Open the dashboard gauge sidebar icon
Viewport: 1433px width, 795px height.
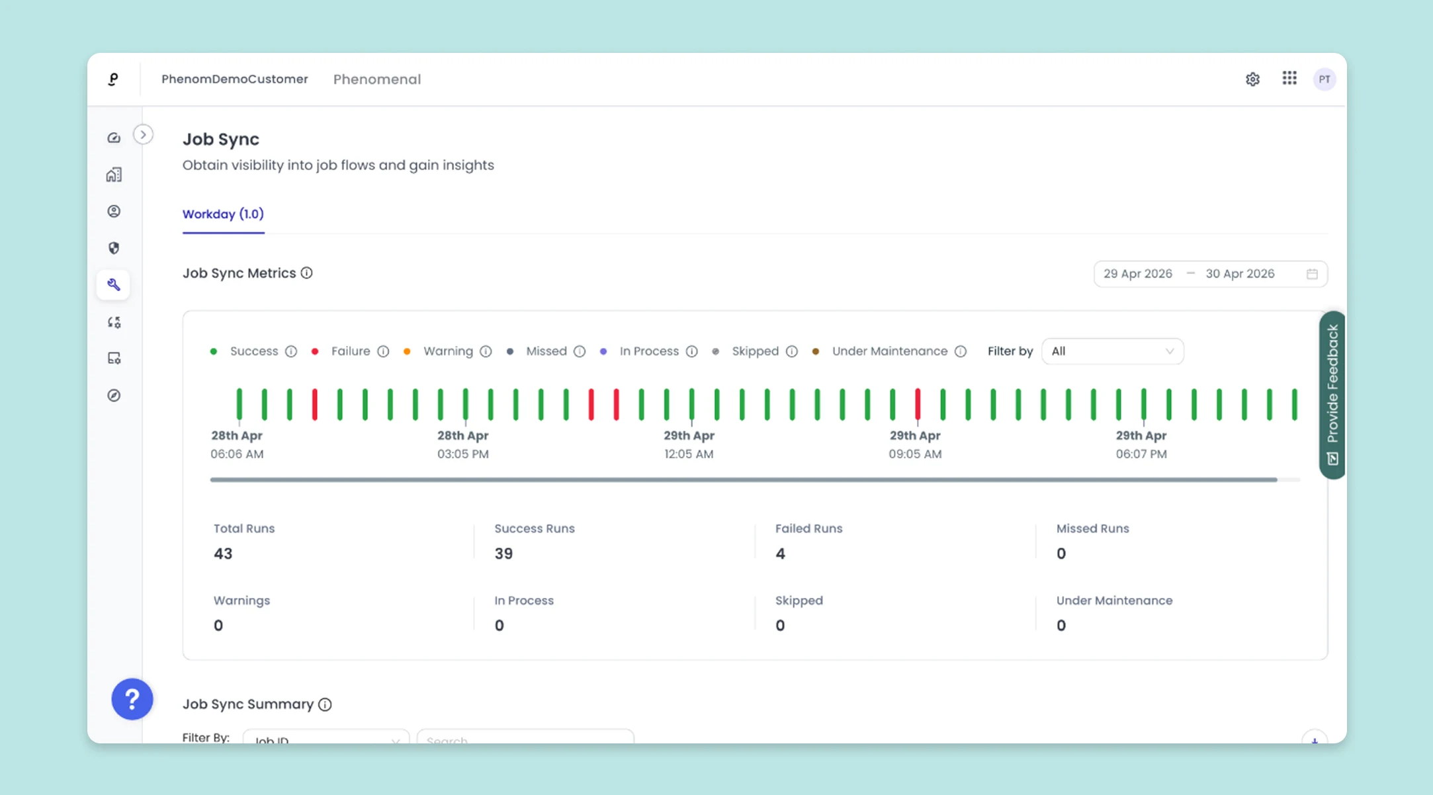[114, 138]
